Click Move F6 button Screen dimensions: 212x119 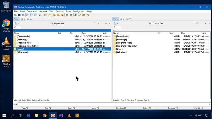click(95, 108)
